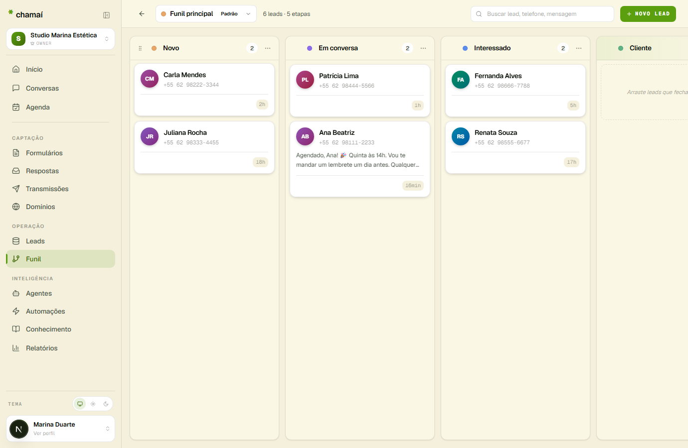The height and width of the screenshot is (448, 688).
Task: Navigate to Leads
Action: [61, 241]
